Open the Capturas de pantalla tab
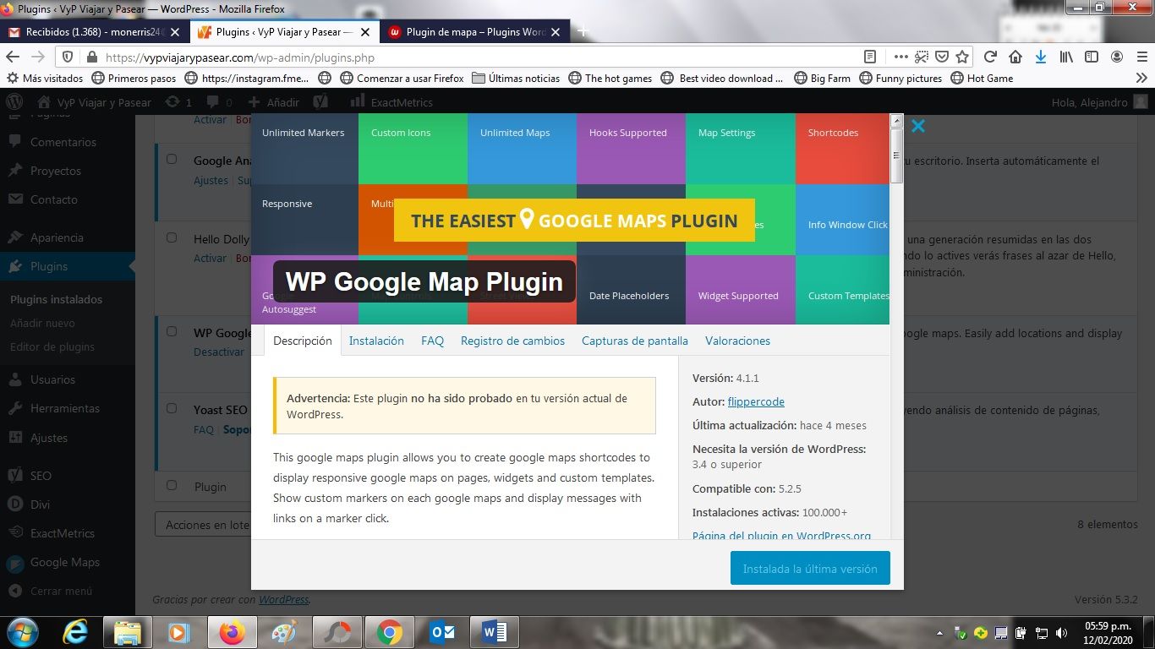Viewport: 1155px width, 649px height. click(635, 341)
